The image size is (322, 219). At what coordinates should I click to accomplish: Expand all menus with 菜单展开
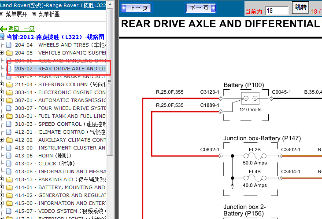pos(16,14)
